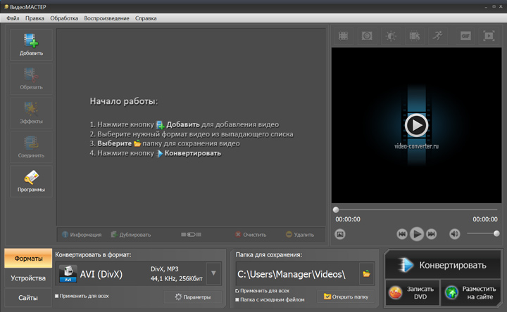
Task: Expand the output format dropdown arrow
Action: [x=213, y=273]
